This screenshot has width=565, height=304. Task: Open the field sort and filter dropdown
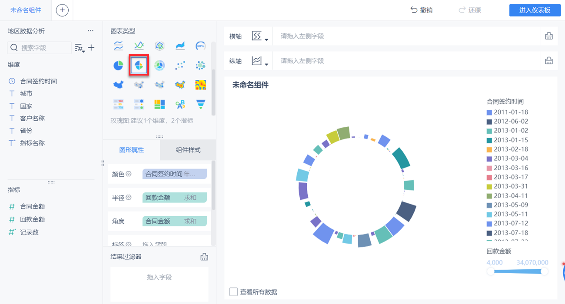(x=80, y=48)
